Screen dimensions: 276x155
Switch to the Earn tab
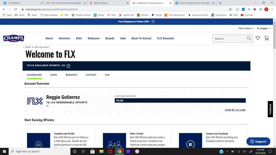[x=54, y=75]
